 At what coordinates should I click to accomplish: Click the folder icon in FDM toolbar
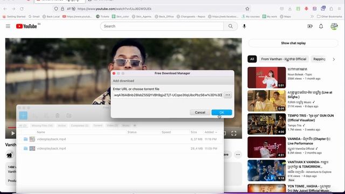coord(69,115)
